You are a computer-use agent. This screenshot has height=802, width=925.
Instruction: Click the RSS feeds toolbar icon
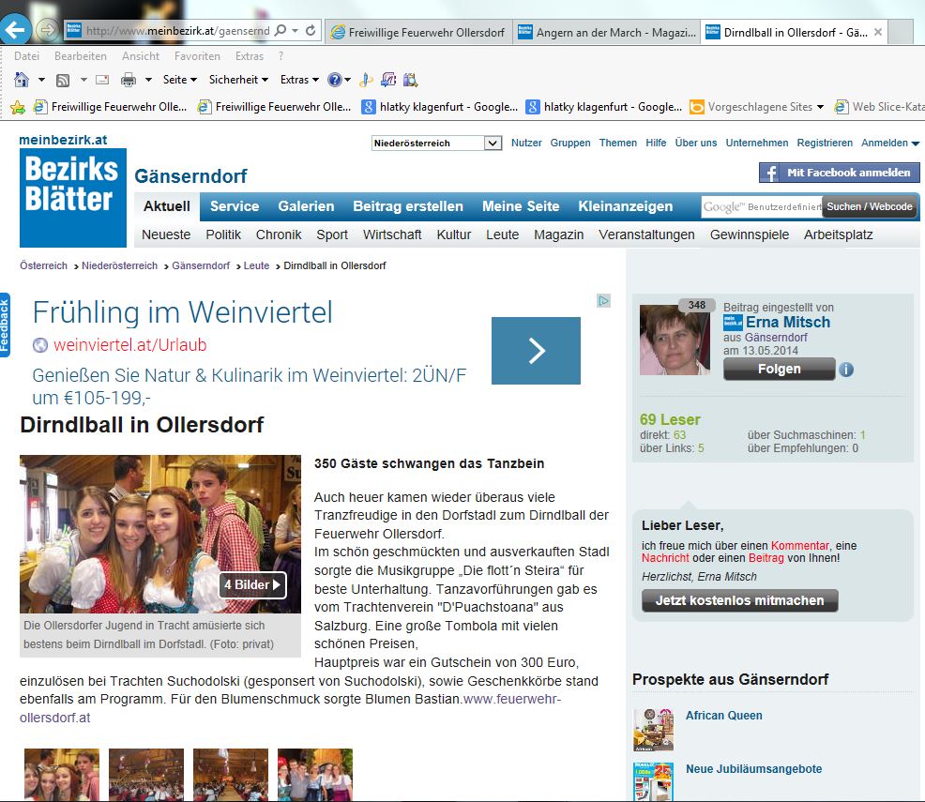pos(63,81)
